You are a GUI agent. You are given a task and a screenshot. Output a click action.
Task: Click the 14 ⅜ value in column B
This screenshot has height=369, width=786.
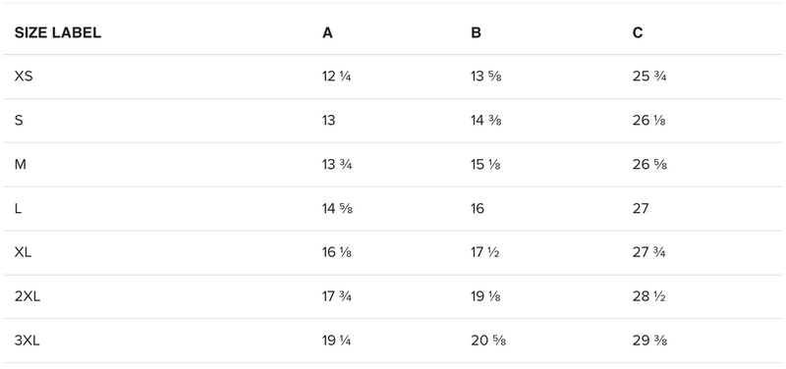pyautogui.click(x=485, y=121)
